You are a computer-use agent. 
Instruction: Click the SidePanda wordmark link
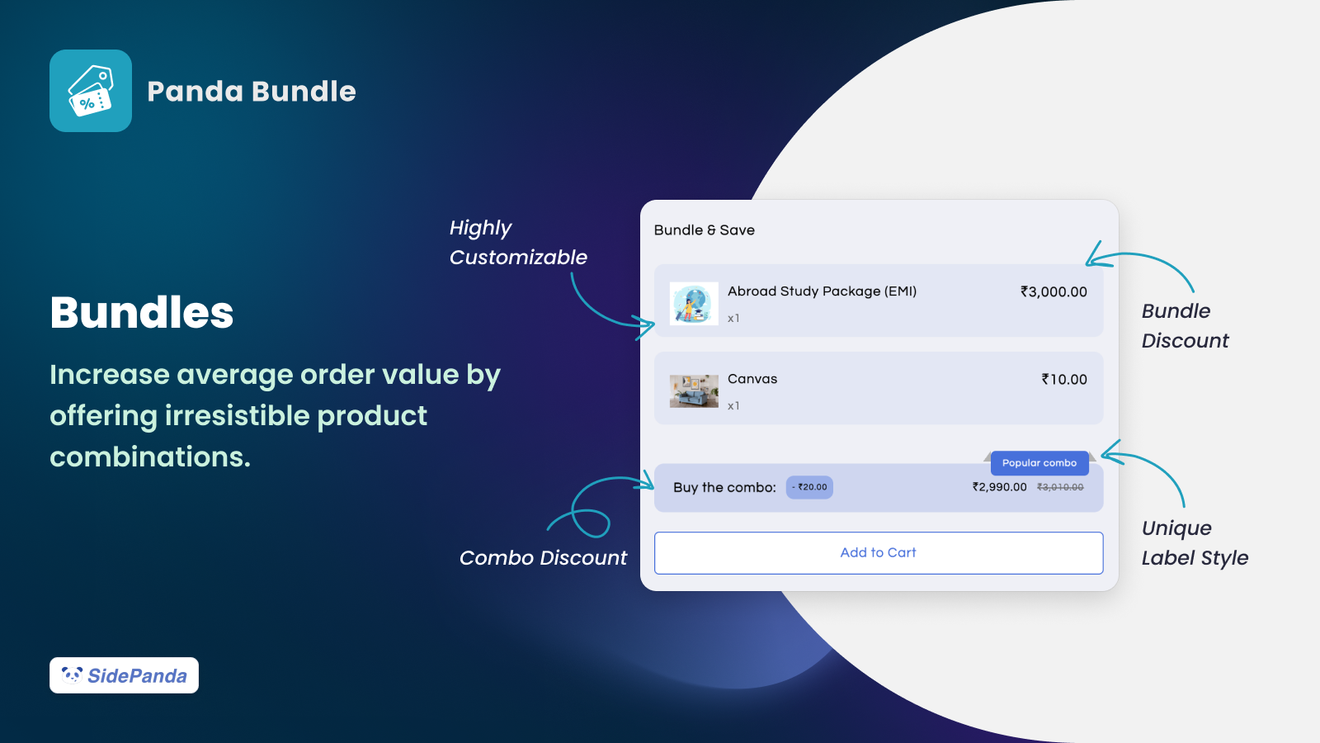point(139,675)
